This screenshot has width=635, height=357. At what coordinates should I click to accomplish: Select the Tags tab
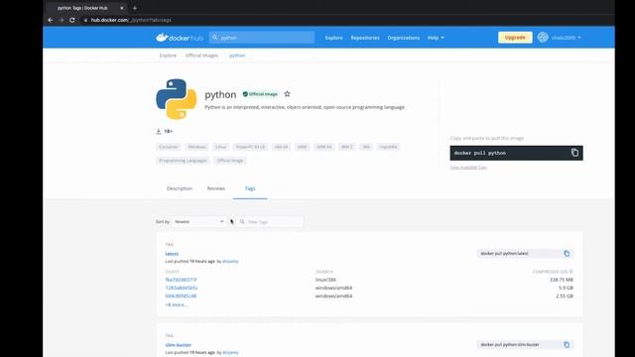(250, 188)
